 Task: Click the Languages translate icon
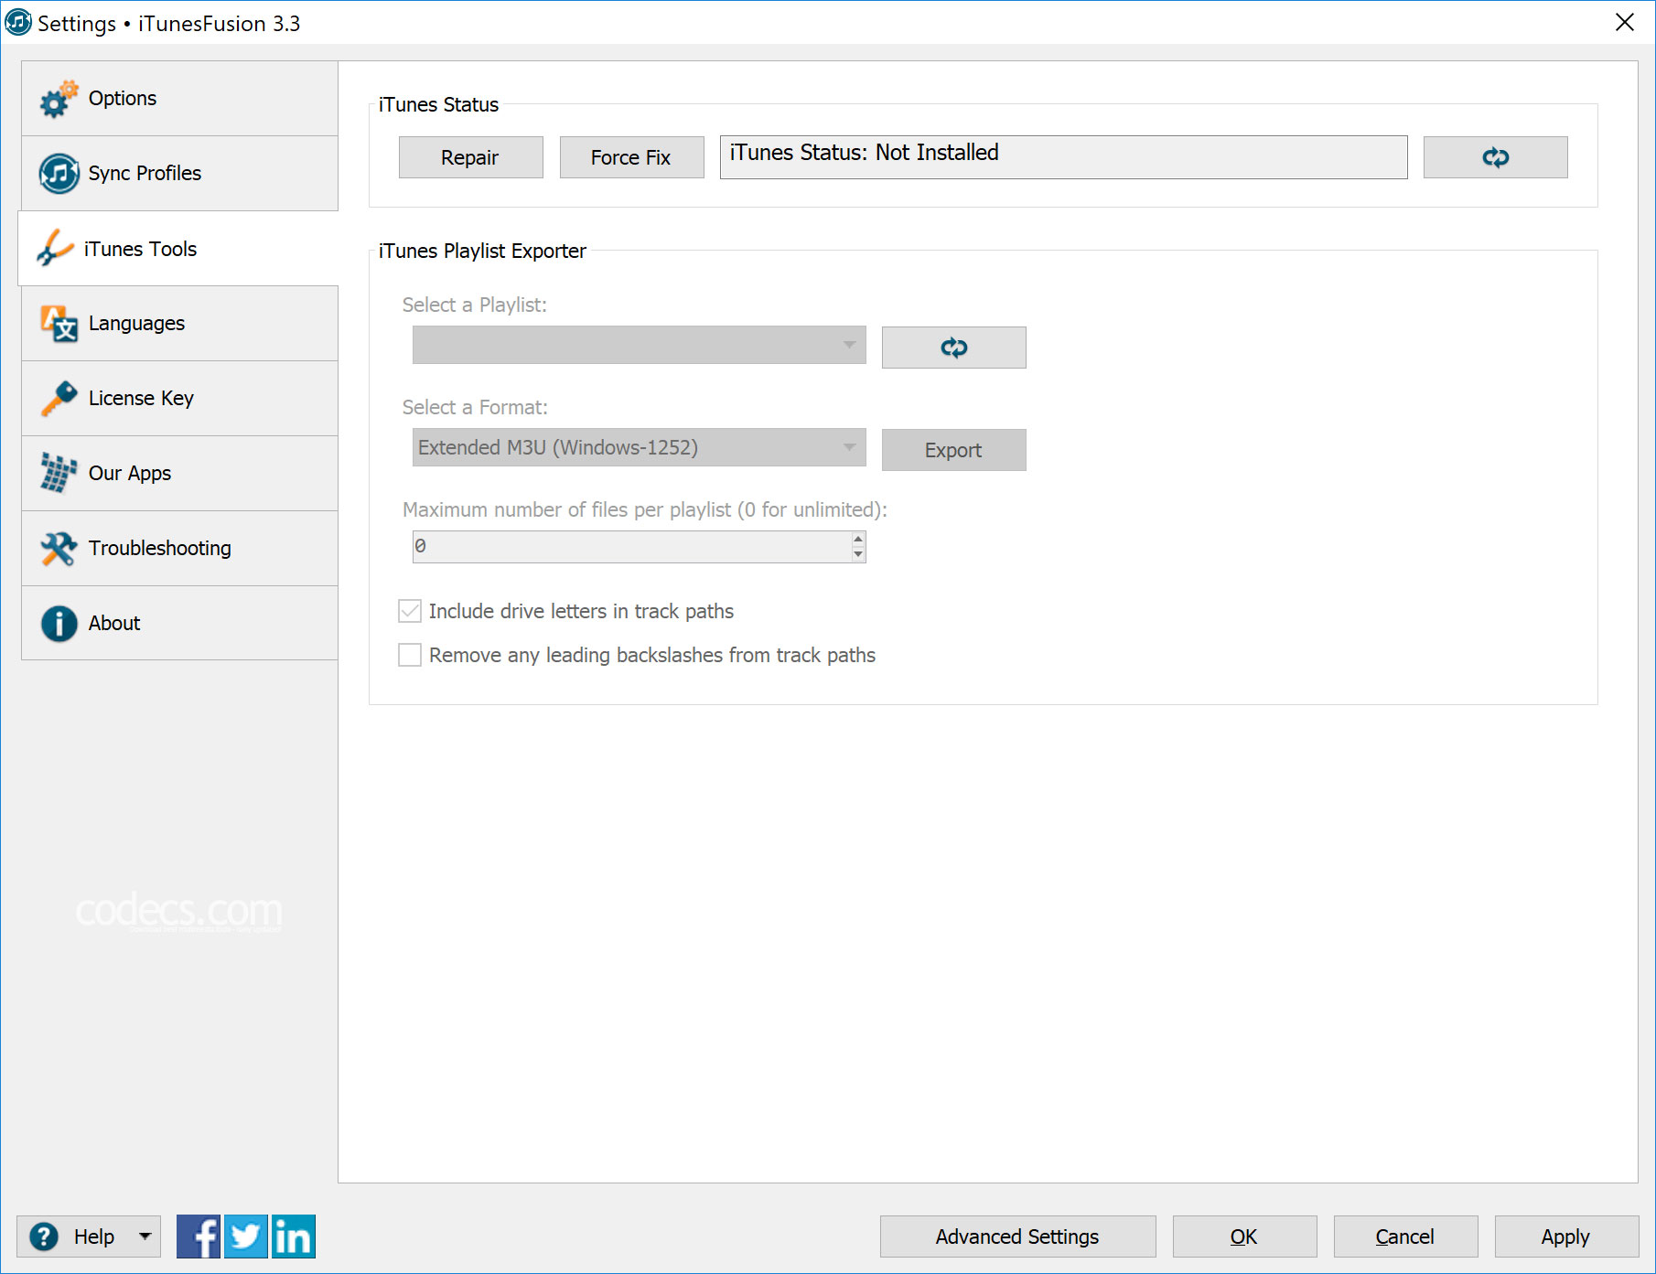point(59,323)
